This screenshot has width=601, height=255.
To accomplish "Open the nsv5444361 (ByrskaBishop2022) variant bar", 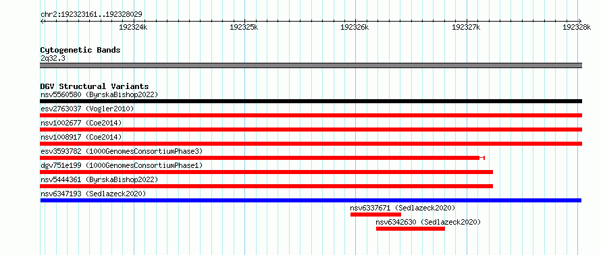I will point(266,186).
